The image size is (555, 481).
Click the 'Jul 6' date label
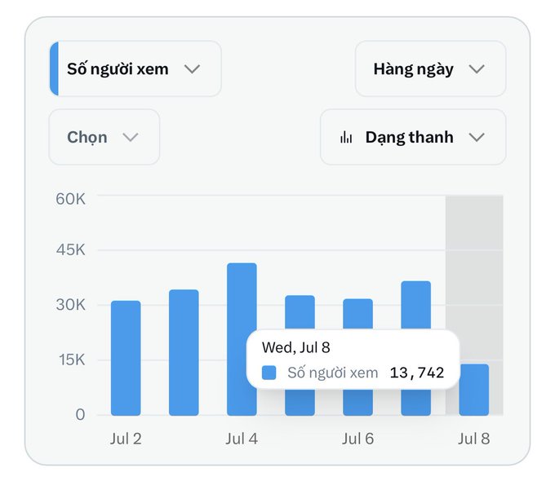[x=357, y=439]
